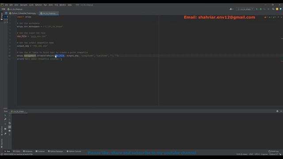Screen dimensions: 283x159
Task: Click the print icon in Run console
Action: 10,131
